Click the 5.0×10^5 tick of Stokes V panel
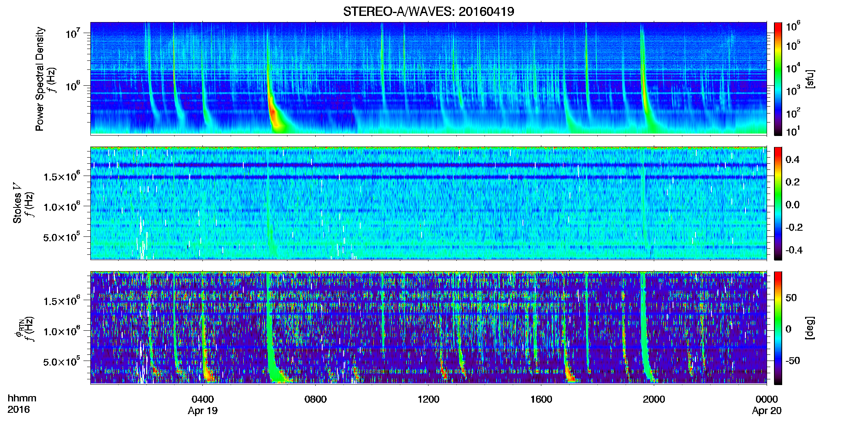Image resolution: width=857 pixels, height=441 pixels. [x=62, y=237]
